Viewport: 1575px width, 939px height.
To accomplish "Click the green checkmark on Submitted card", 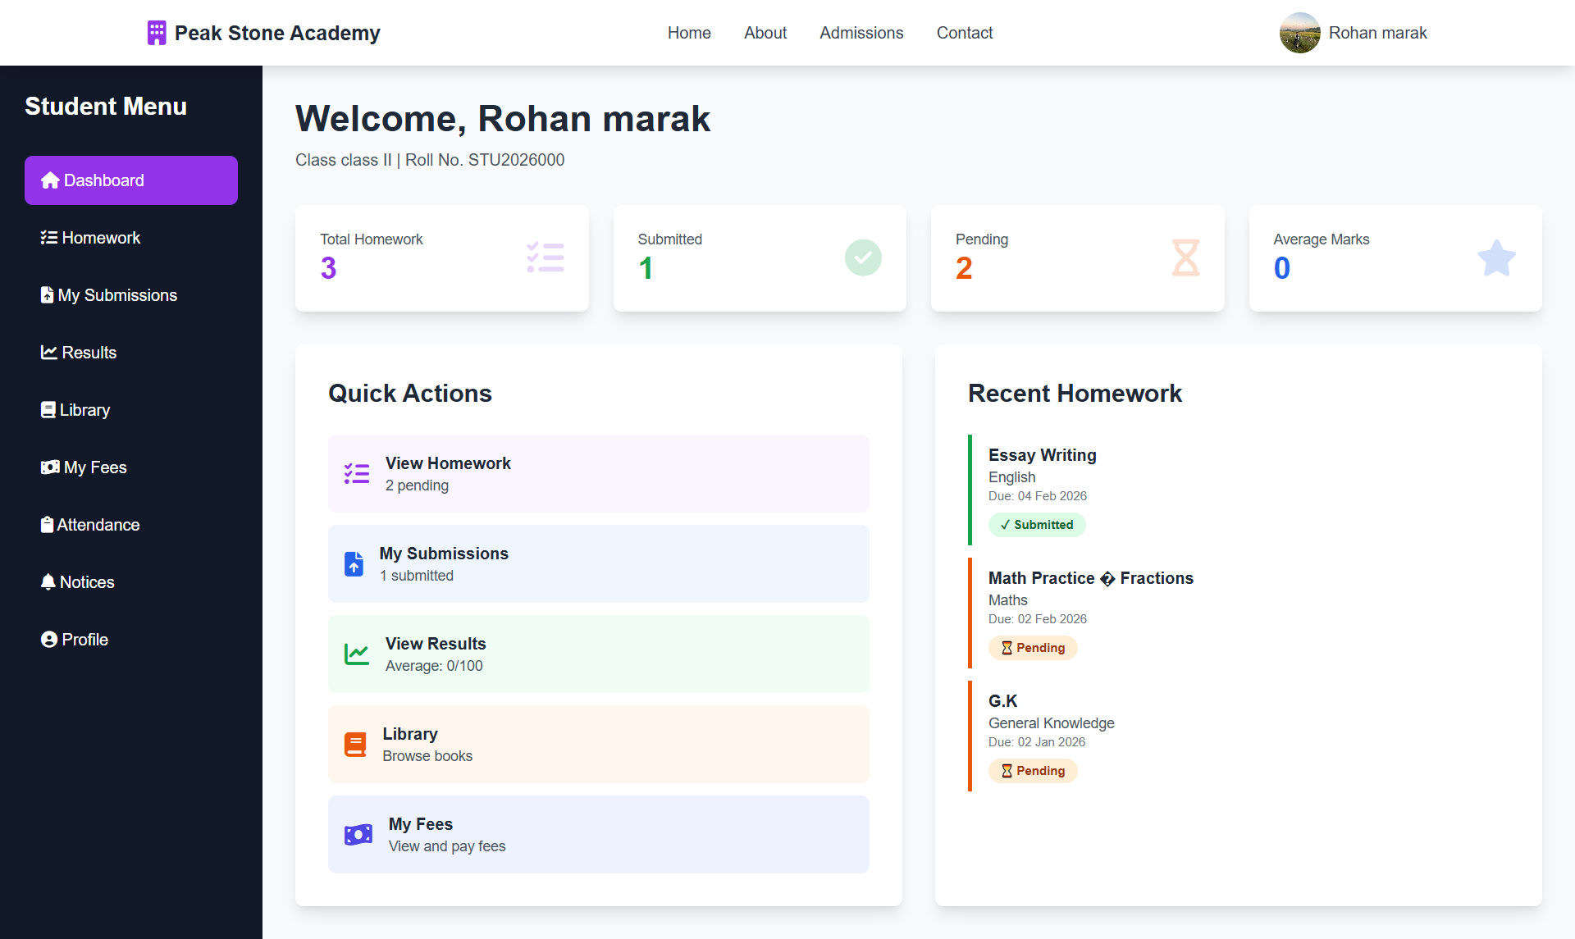I will point(862,258).
